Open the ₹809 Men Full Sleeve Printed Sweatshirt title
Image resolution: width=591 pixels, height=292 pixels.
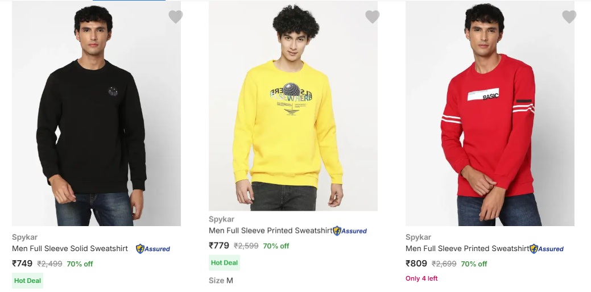[x=467, y=249]
